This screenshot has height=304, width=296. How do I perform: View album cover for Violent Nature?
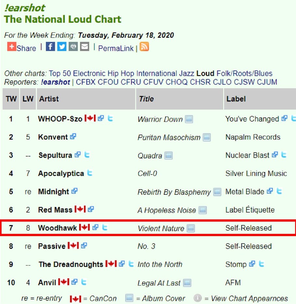pos(191,228)
